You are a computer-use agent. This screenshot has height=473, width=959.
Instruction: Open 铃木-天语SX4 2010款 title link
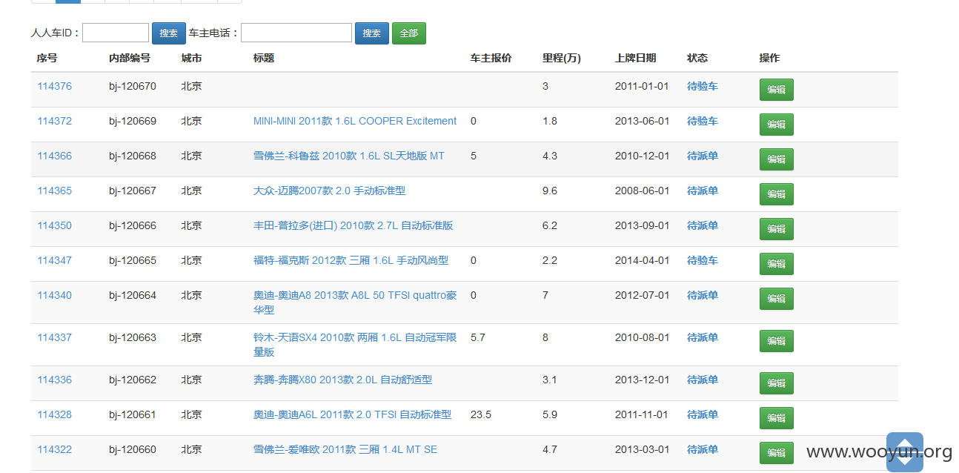point(355,345)
